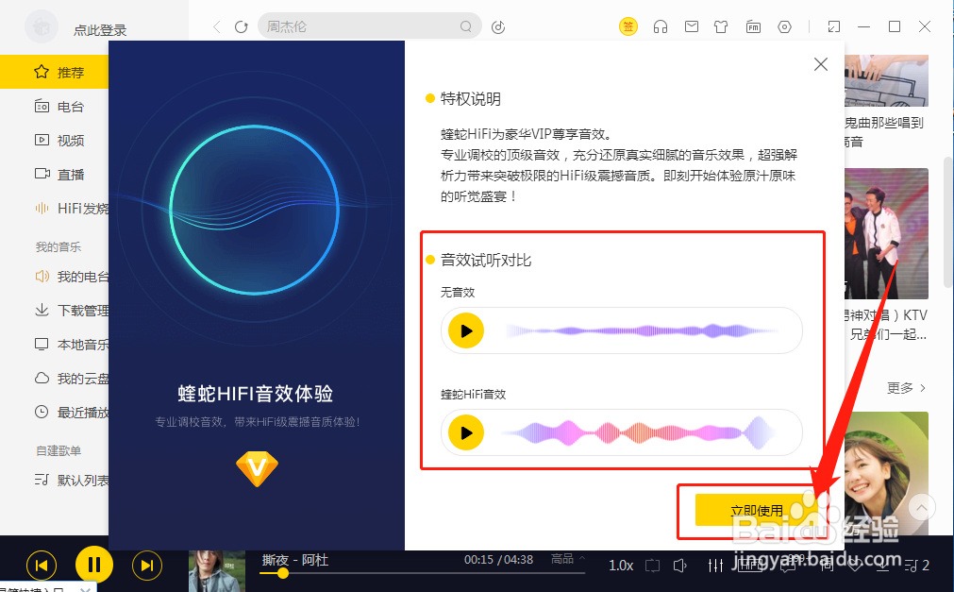Viewport: 954px width, 592px height.
Task: Play the 无音效 sample
Action: point(466,330)
